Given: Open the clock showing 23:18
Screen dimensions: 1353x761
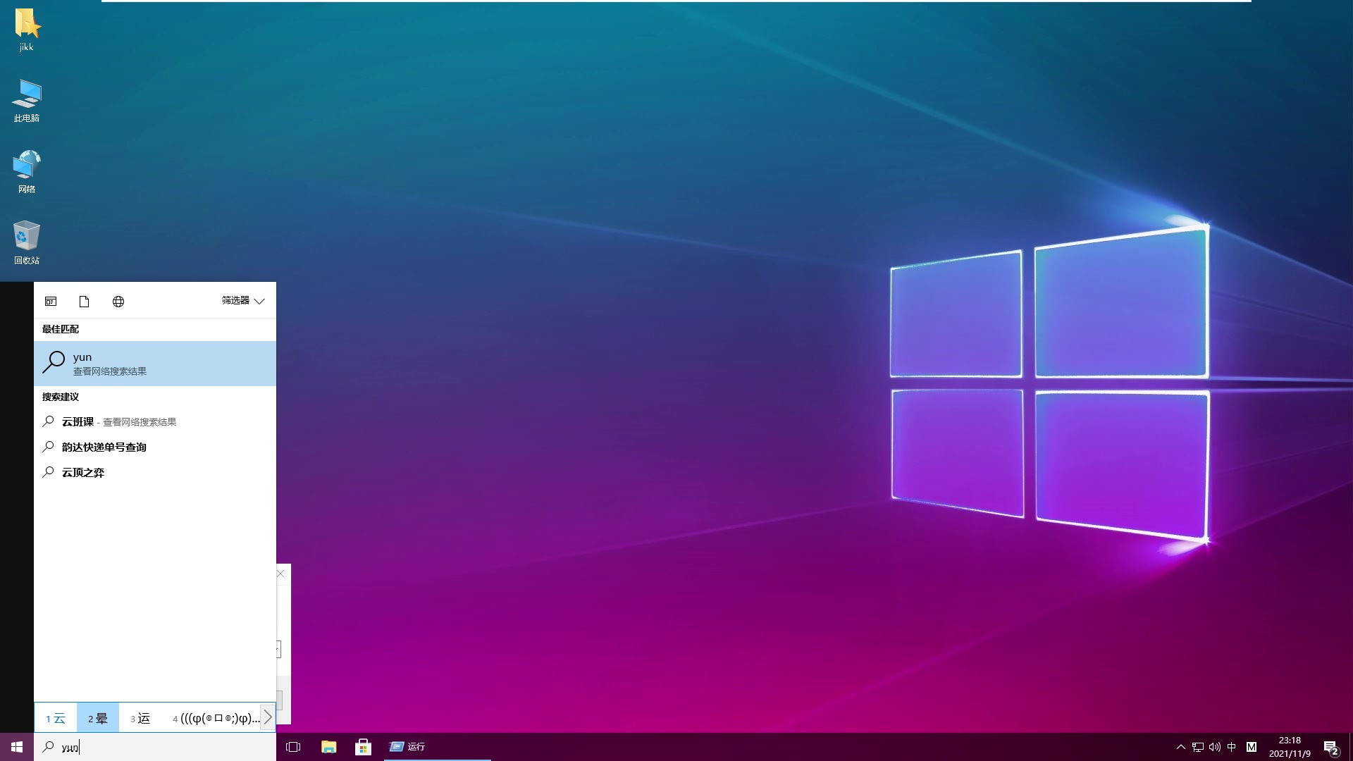Looking at the screenshot, I should pos(1290,747).
